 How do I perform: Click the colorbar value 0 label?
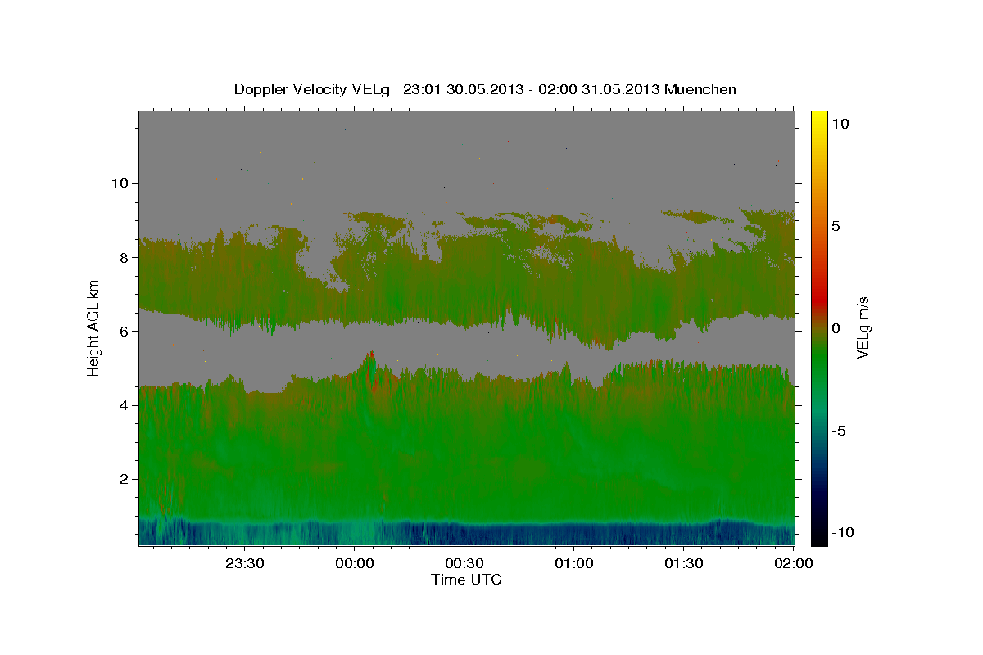tap(836, 328)
